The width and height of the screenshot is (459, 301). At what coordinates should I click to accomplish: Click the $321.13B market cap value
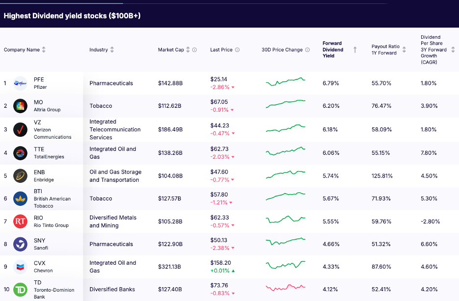(x=170, y=267)
